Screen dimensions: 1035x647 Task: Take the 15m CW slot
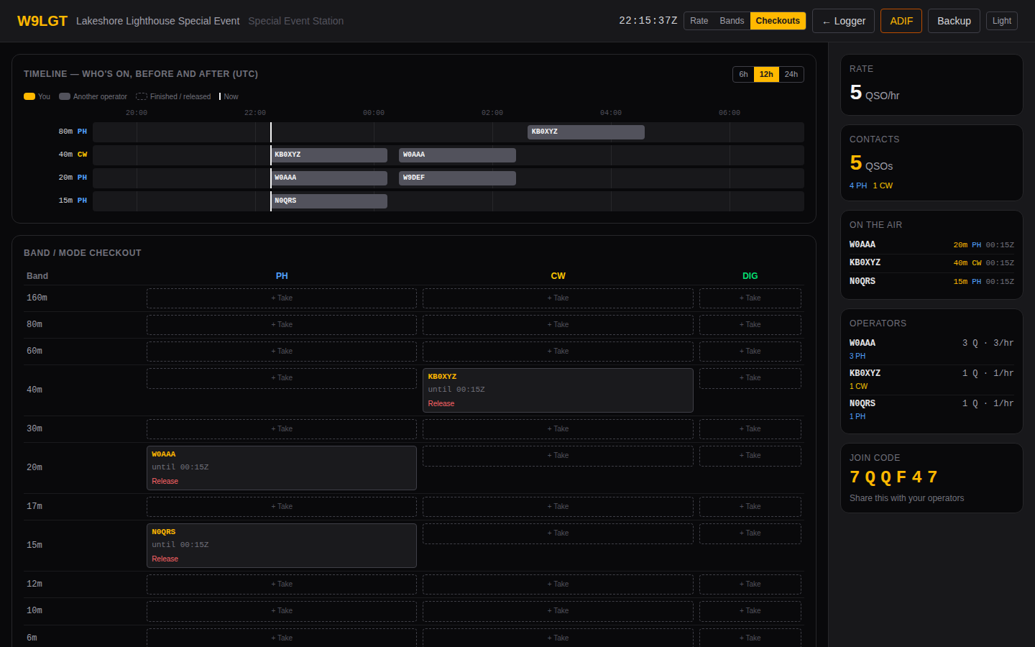click(558, 533)
